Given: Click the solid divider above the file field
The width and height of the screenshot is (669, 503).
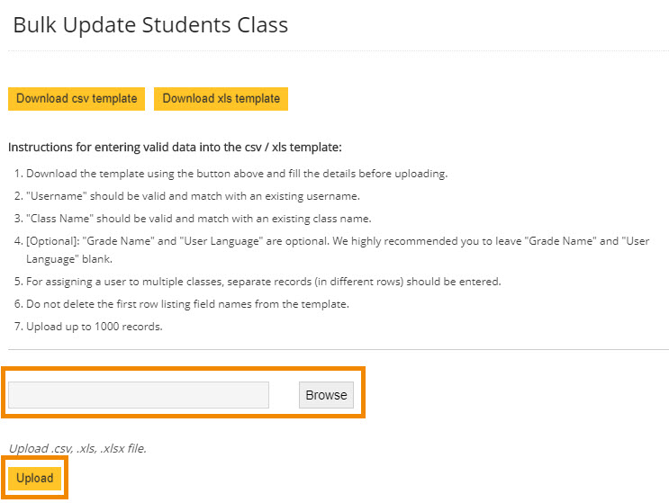Looking at the screenshot, I should click(x=338, y=349).
